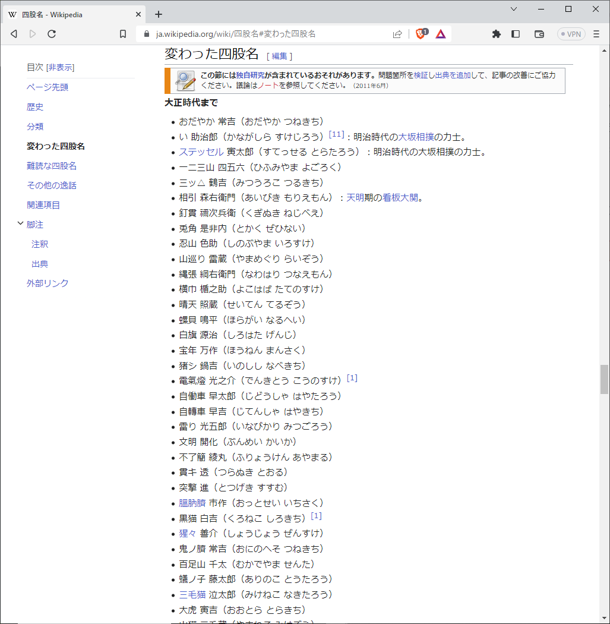Image resolution: width=610 pixels, height=624 pixels.
Task: Open the Brave sidebar panel icon
Action: [516, 34]
